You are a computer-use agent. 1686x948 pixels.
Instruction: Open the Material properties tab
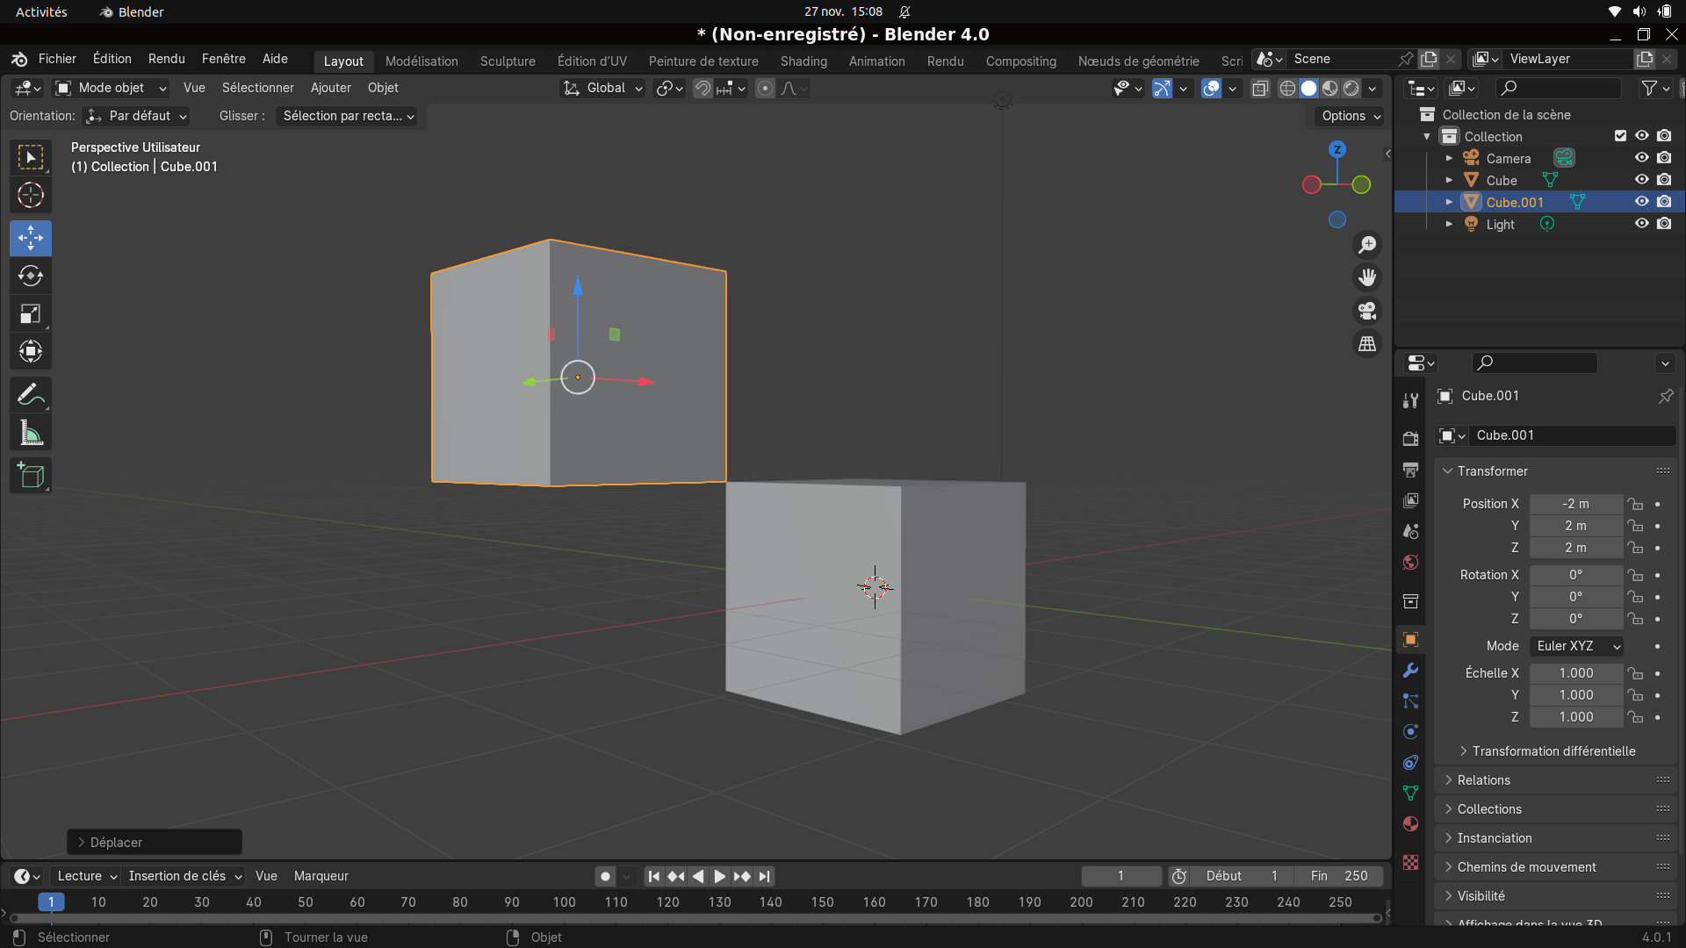click(1411, 823)
